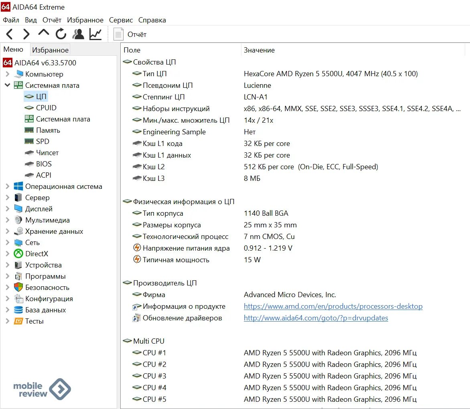
Task: Expand the Компьютер tree node
Action: (8, 74)
